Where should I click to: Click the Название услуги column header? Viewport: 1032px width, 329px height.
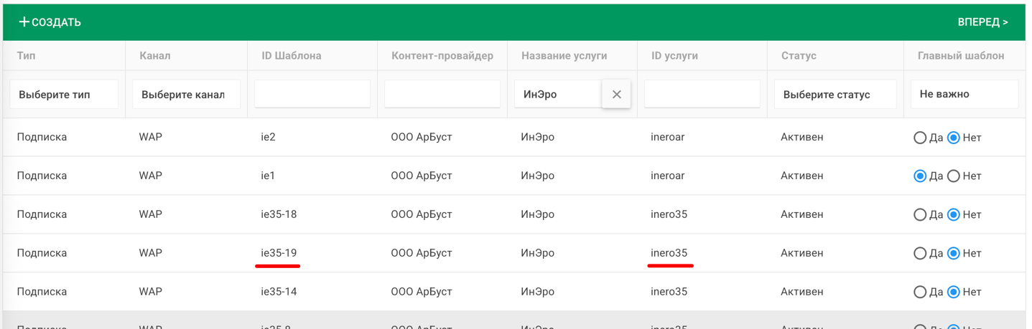click(x=564, y=56)
